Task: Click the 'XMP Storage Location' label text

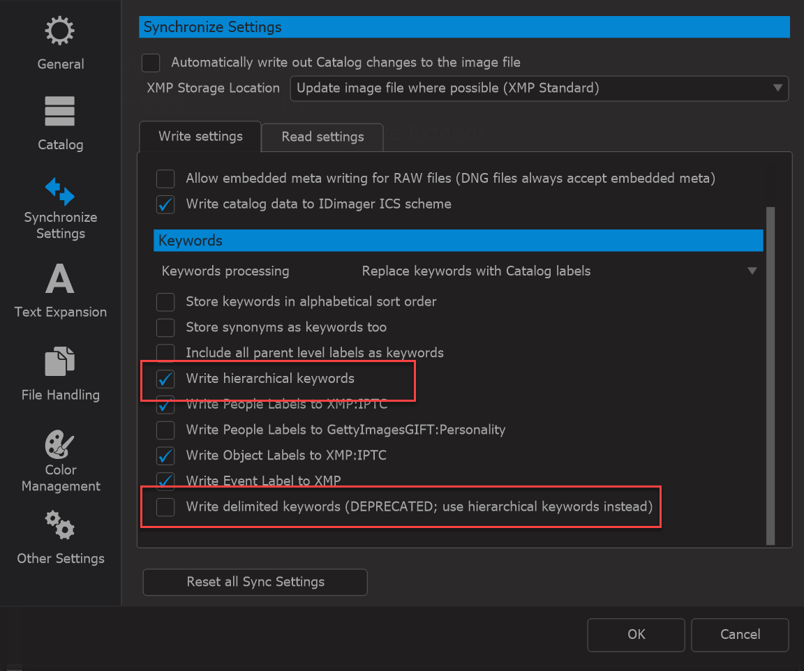Action: [x=214, y=88]
